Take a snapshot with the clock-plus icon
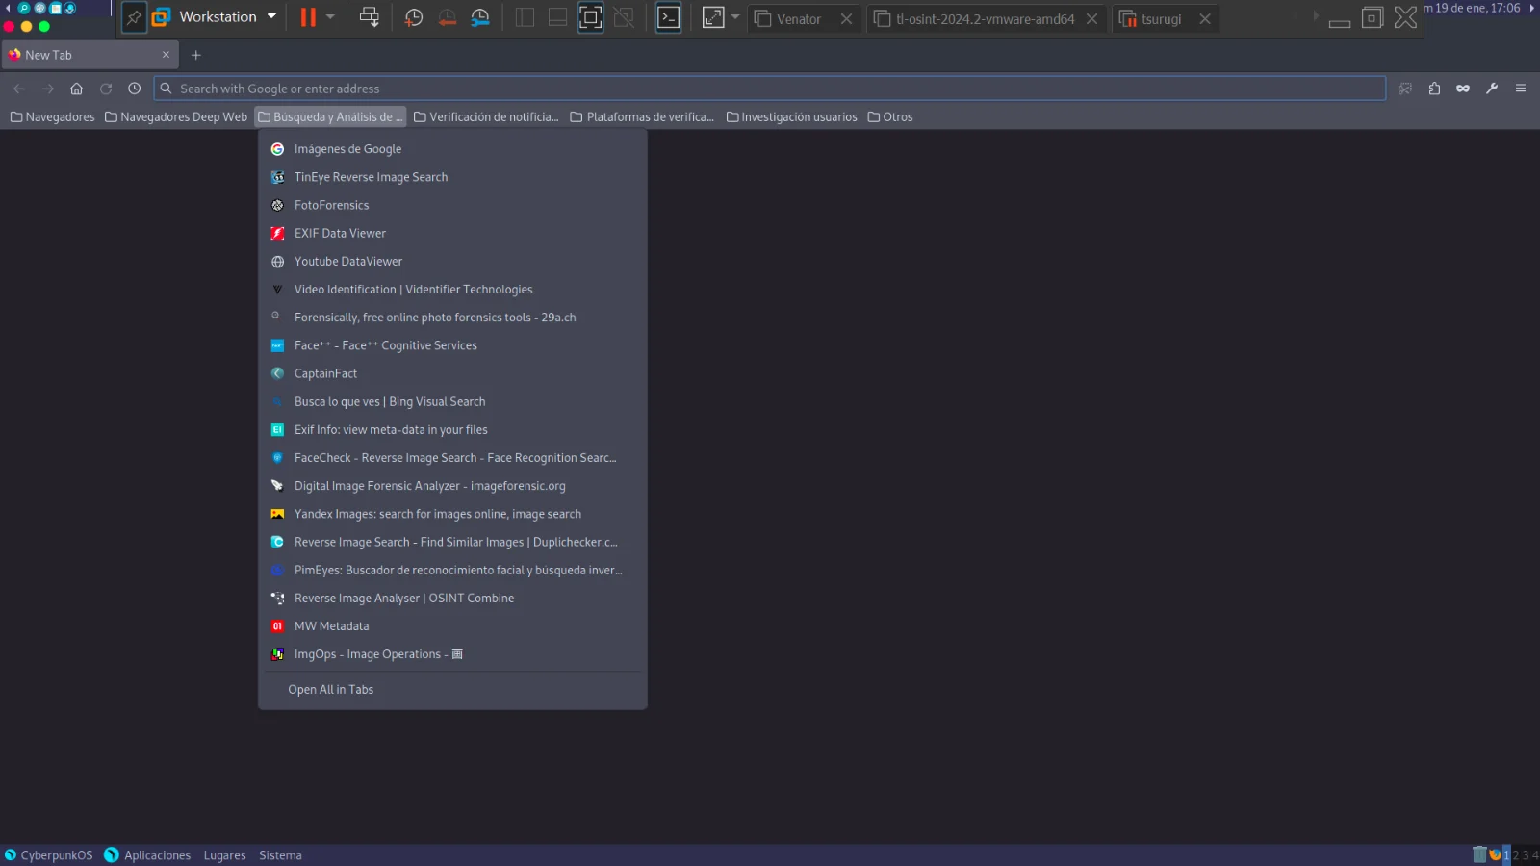 tap(414, 17)
